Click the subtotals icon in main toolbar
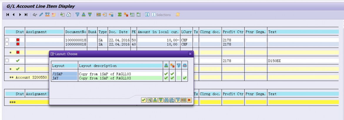The image size is (344, 120). pyautogui.click(x=126, y=15)
